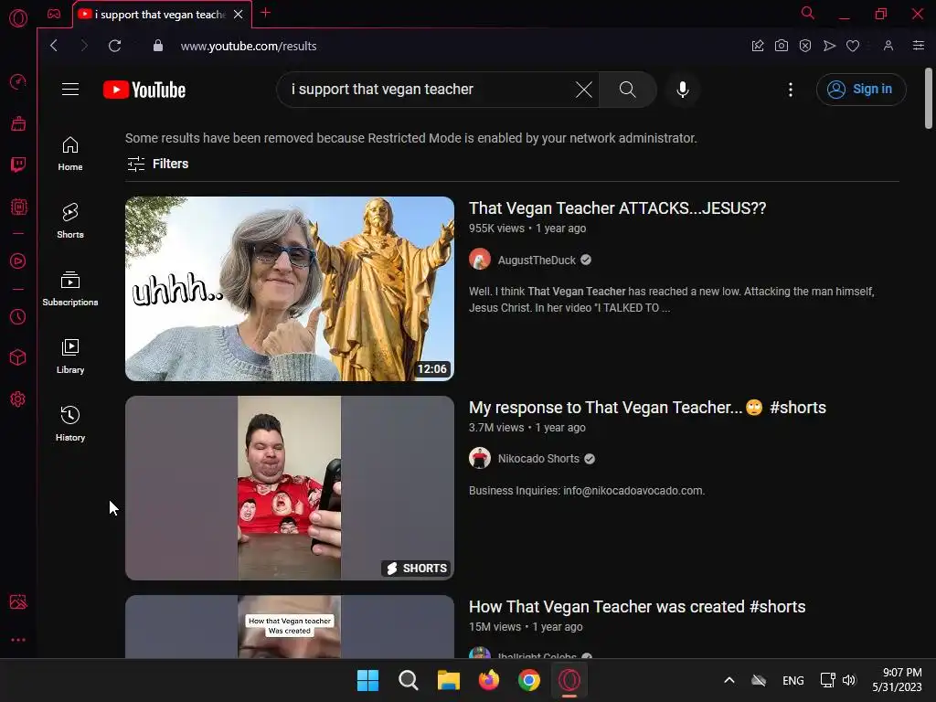Open the gallery picture icon in sidebar

tap(18, 601)
